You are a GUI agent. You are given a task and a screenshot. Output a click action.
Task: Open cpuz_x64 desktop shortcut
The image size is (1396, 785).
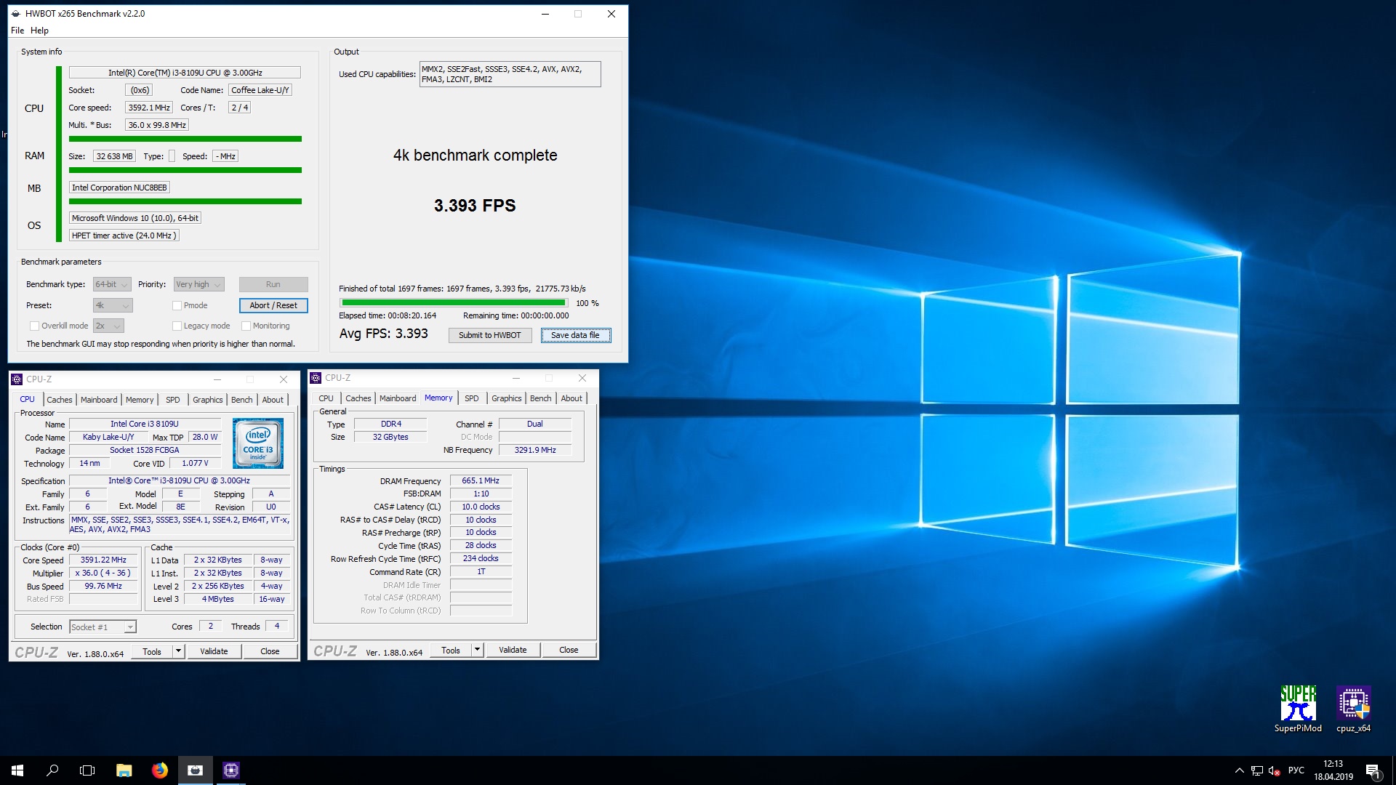tap(1353, 709)
